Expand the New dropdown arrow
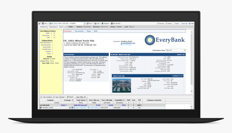Screen dimensions: 232x133 coord(48,24)
